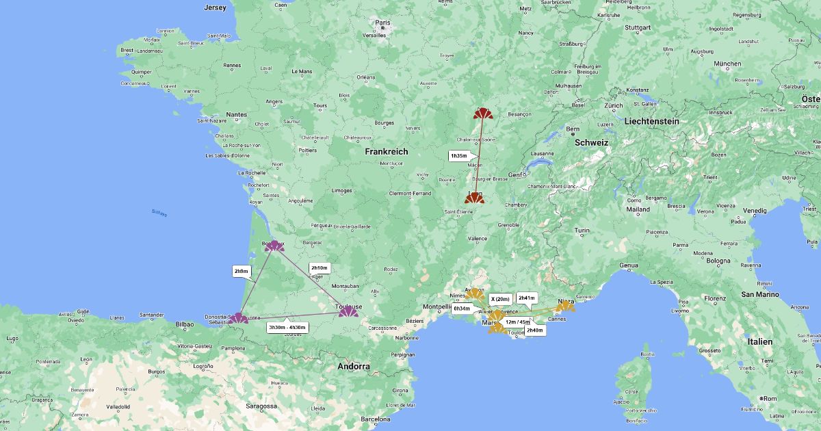This screenshot has width=821, height=431.
Task: Open the 2h10m travel time label
Action: [x=320, y=268]
